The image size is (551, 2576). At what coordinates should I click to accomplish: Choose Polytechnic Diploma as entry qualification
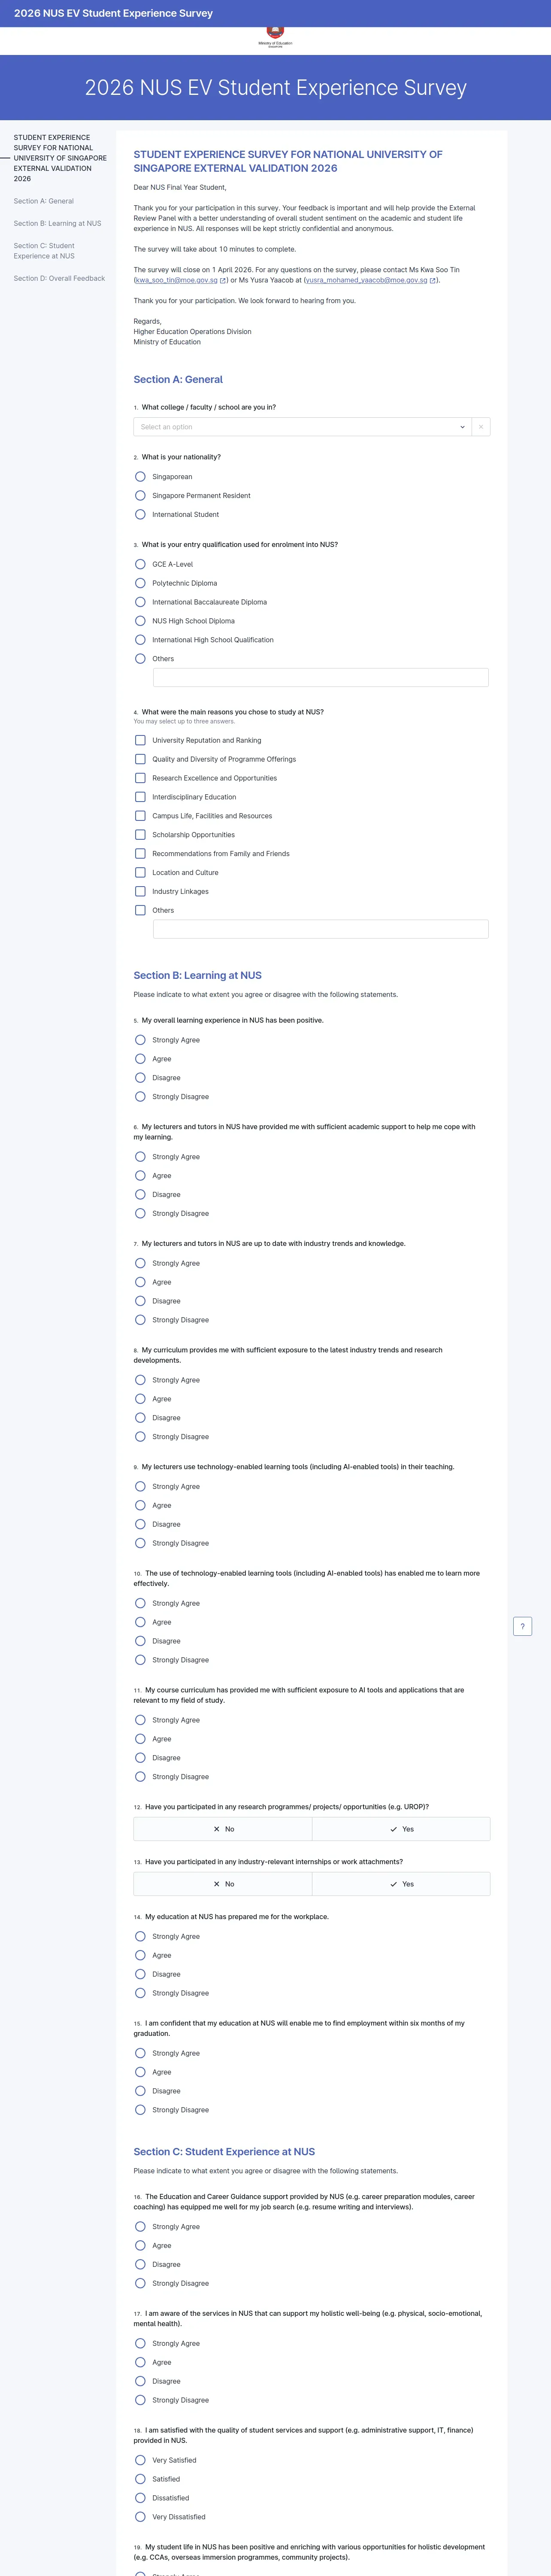coord(140,583)
